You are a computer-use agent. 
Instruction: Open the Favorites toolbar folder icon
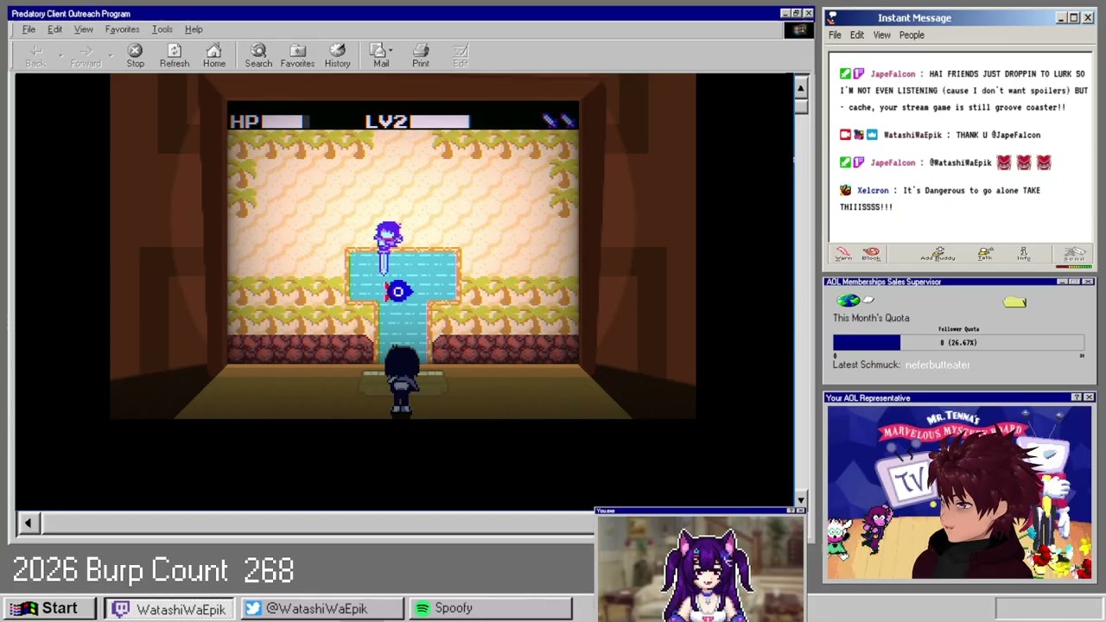pyautogui.click(x=297, y=51)
